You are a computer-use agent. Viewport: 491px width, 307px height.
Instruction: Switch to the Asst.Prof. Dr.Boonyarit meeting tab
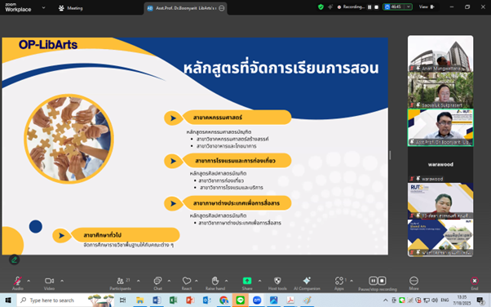click(x=186, y=8)
